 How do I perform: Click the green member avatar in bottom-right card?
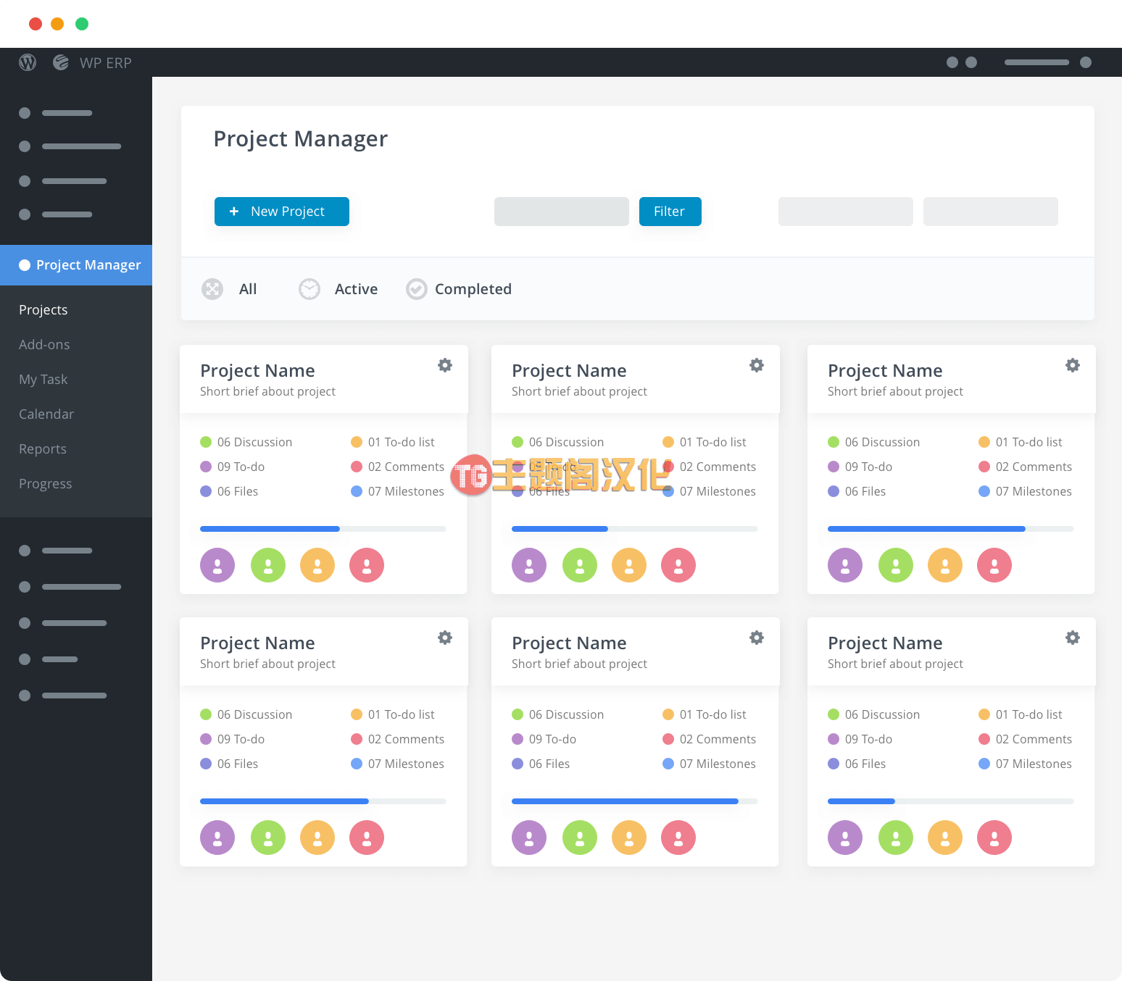point(896,838)
